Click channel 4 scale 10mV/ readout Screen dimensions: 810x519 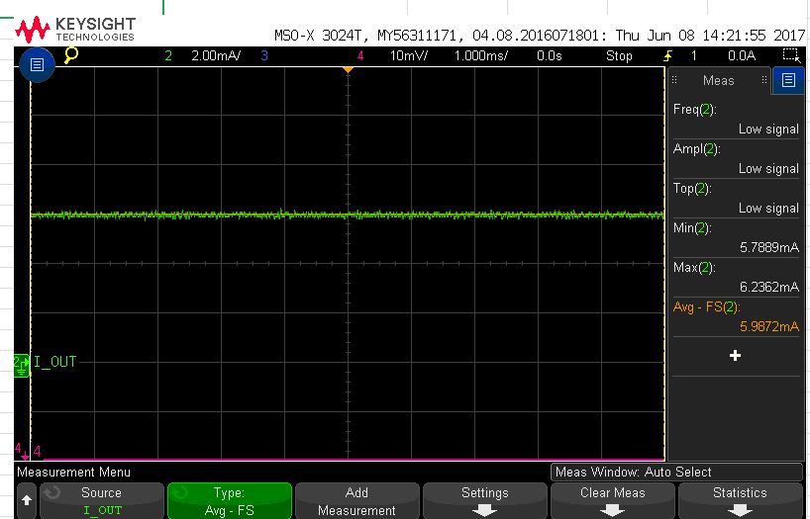click(409, 55)
